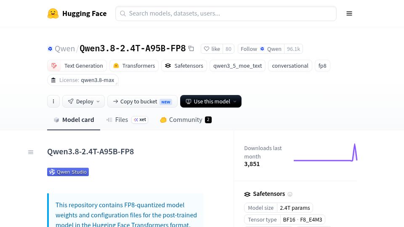Switch to the Model card tab
The width and height of the screenshot is (404, 227).
tap(74, 120)
